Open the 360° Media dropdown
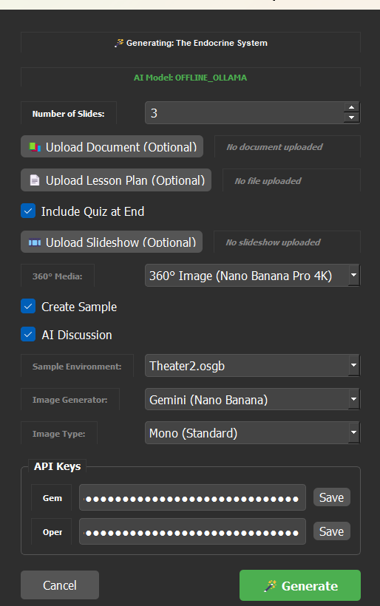The width and height of the screenshot is (380, 606). [252, 276]
